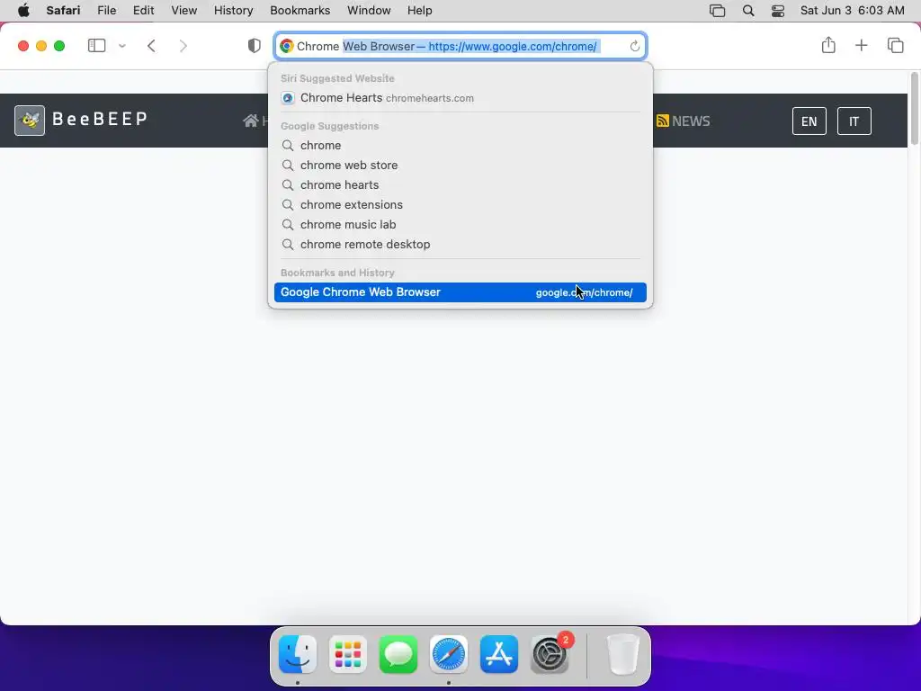Open the View menu

(183, 11)
